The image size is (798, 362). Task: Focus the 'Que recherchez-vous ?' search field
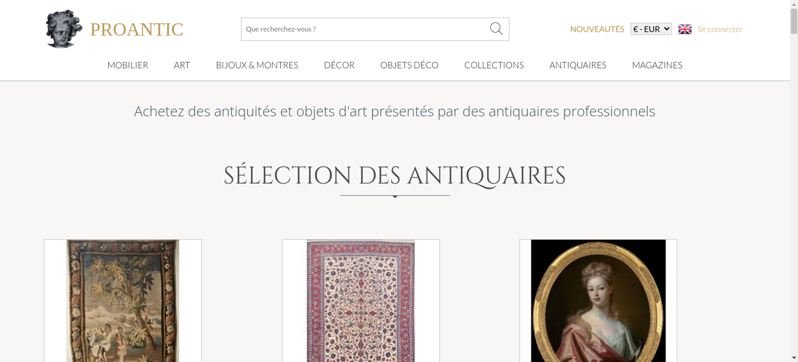363,29
